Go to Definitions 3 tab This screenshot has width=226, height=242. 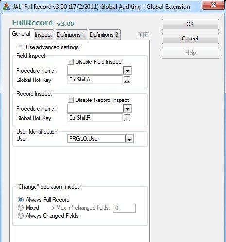click(x=104, y=35)
